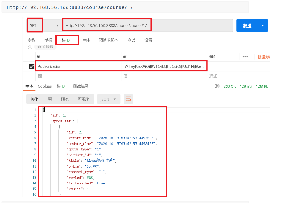Open the request 主体 body tab
The width and height of the screenshot is (285, 203).
tap(86, 40)
